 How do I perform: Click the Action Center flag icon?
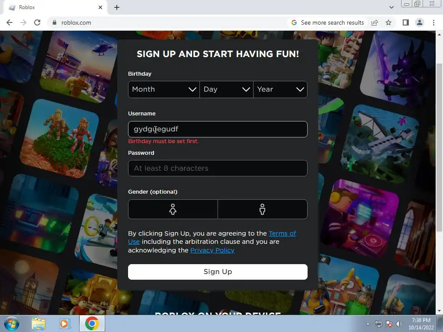point(389,324)
